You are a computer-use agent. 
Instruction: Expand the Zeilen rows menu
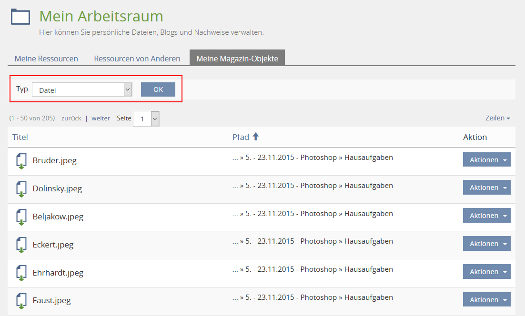point(497,118)
